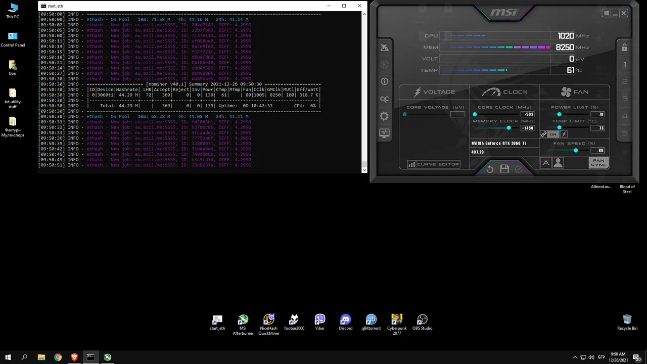The image size is (647, 364).
Task: Click the memory clock slider handle
Action: point(509,128)
